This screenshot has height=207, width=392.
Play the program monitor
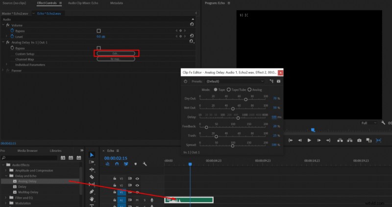pos(309,140)
